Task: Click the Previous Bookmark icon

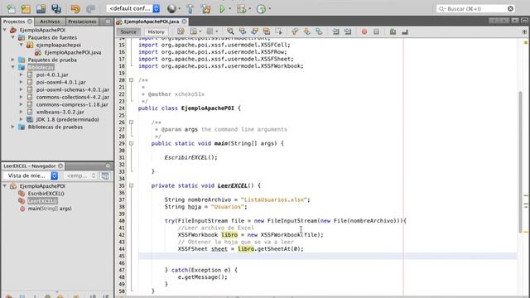Action: click(x=295, y=31)
